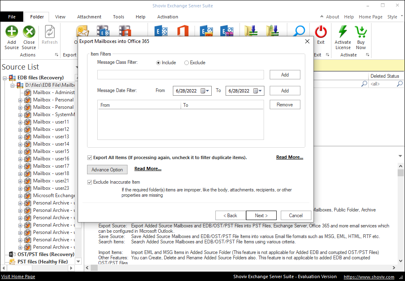The width and height of the screenshot is (405, 281).
Task: Click the Close Source icon
Action: click(x=29, y=32)
